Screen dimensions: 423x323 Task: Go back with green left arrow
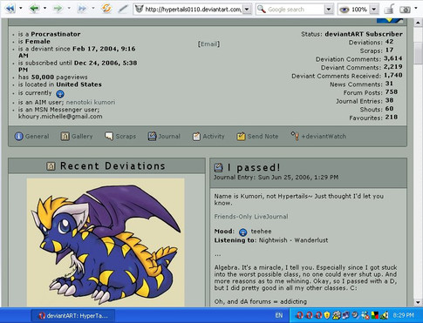[34, 9]
